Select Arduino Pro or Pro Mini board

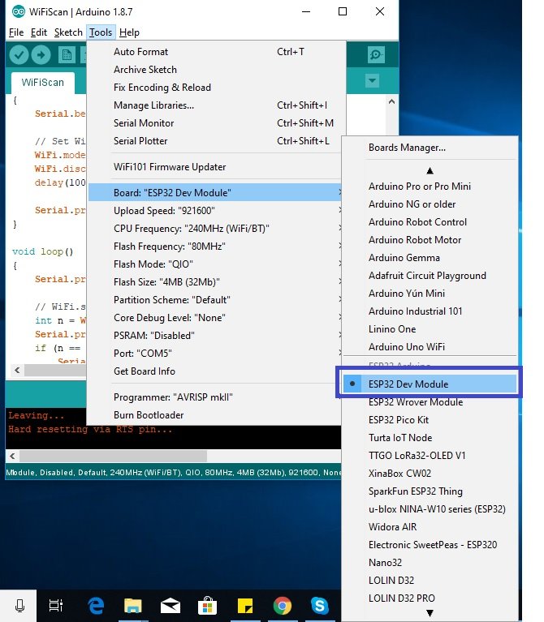430,187
